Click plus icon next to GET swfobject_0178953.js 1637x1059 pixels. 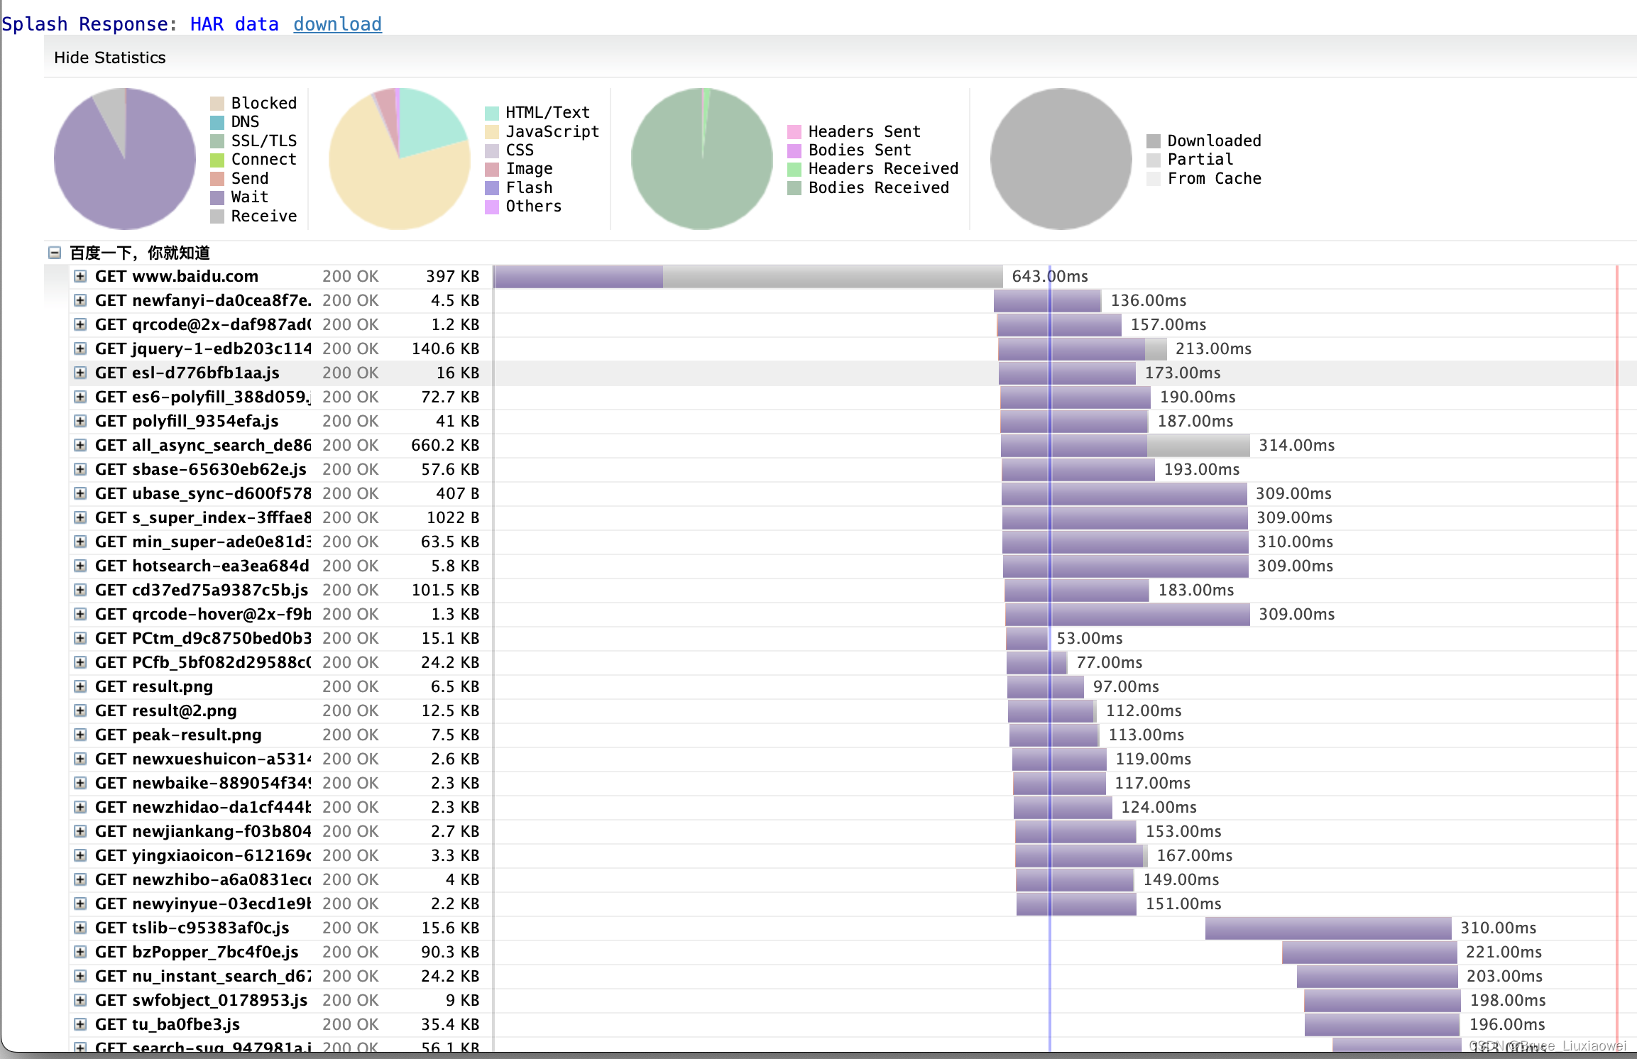pos(80,1000)
